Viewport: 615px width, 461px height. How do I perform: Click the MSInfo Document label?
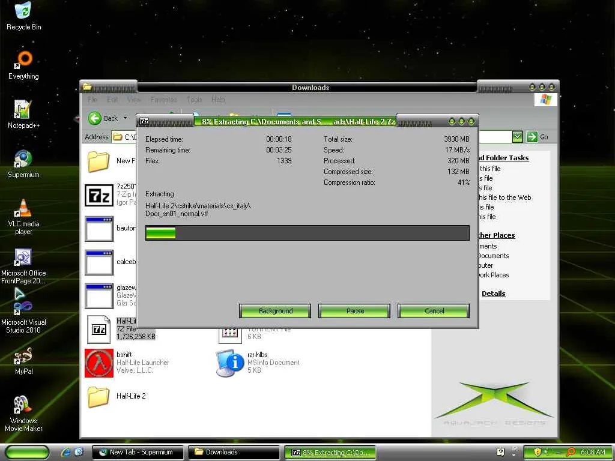(x=273, y=363)
